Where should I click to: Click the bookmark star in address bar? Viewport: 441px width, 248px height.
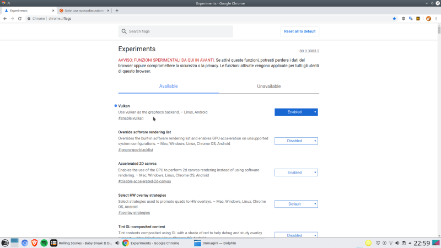tap(394, 19)
